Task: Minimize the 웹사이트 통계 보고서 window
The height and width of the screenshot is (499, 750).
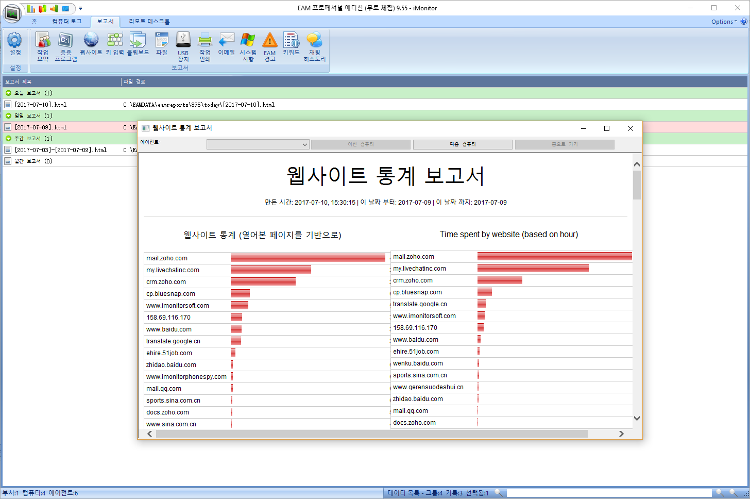Action: point(584,128)
